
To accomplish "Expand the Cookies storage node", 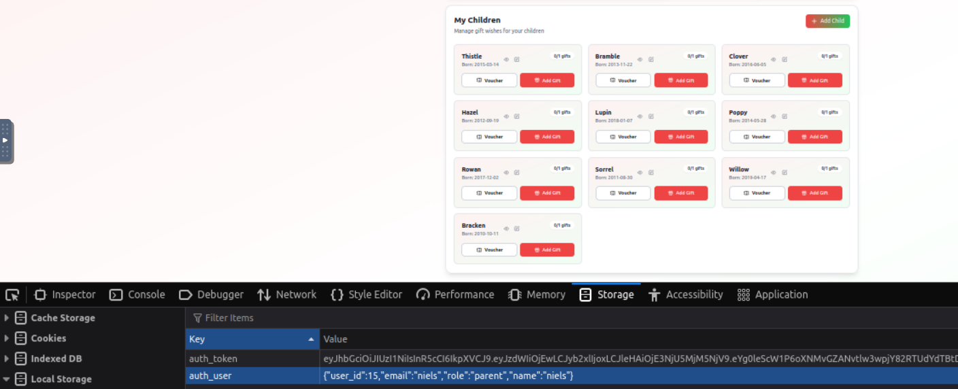I will 7,338.
